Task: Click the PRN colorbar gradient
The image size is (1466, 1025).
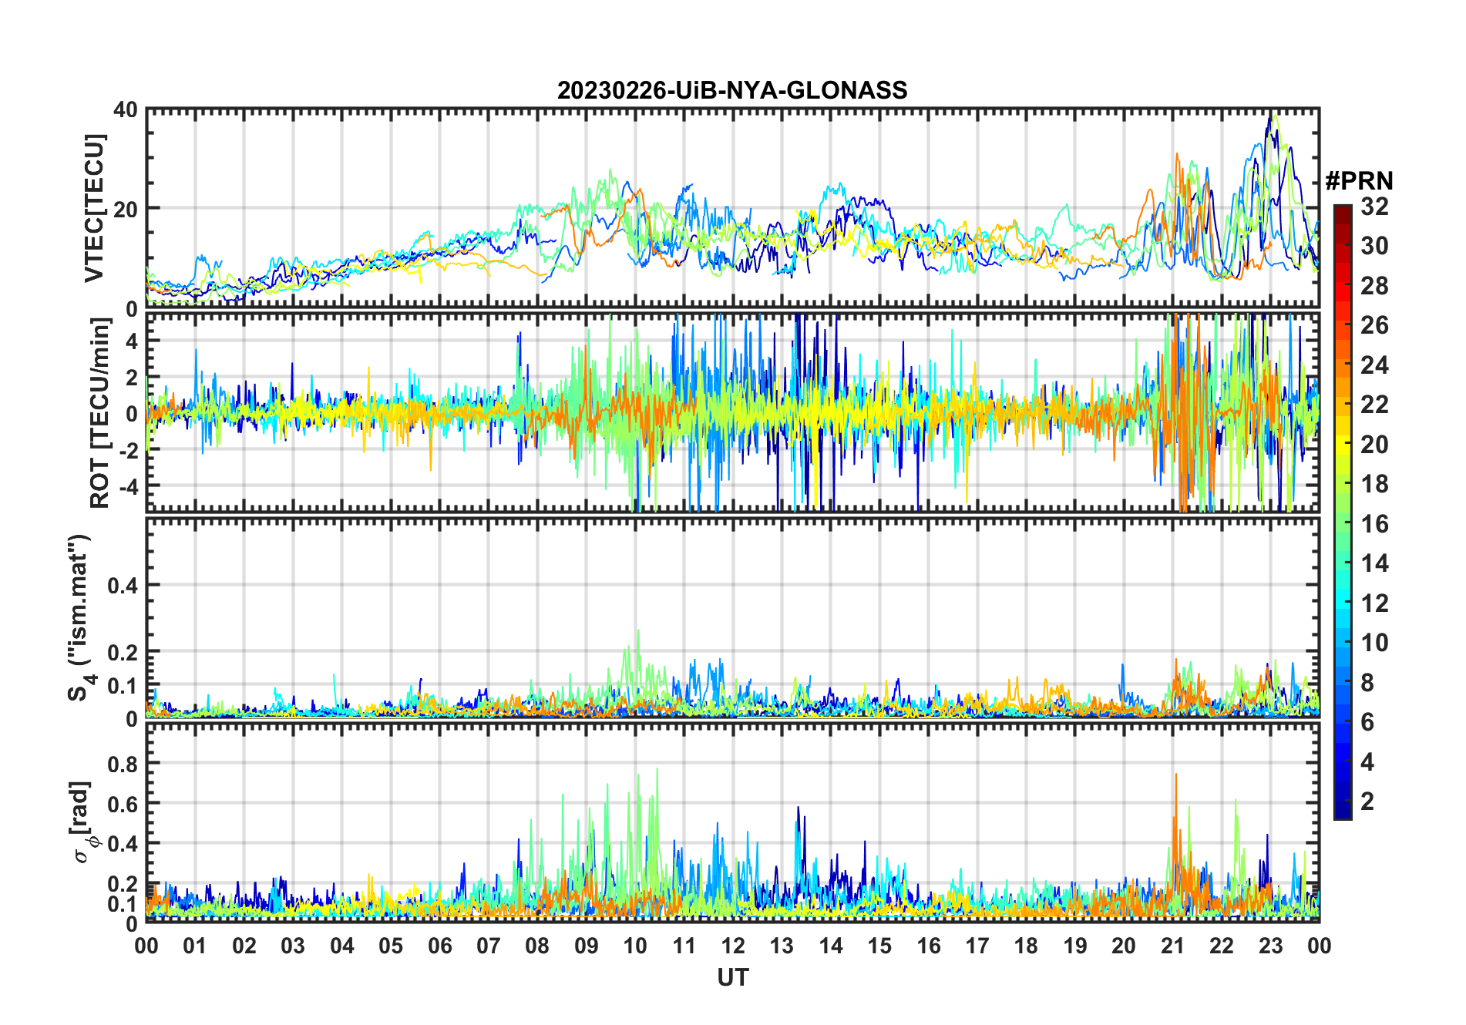Action: pyautogui.click(x=1343, y=512)
